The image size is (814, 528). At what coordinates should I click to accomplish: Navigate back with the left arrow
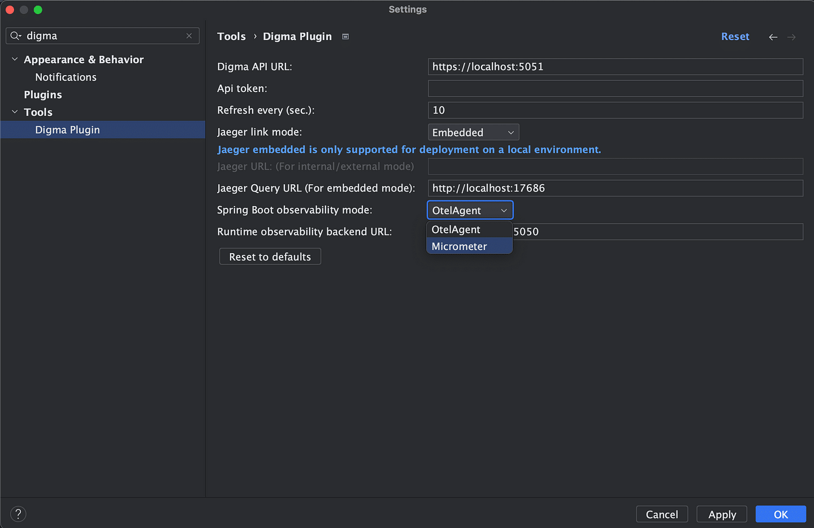[773, 37]
